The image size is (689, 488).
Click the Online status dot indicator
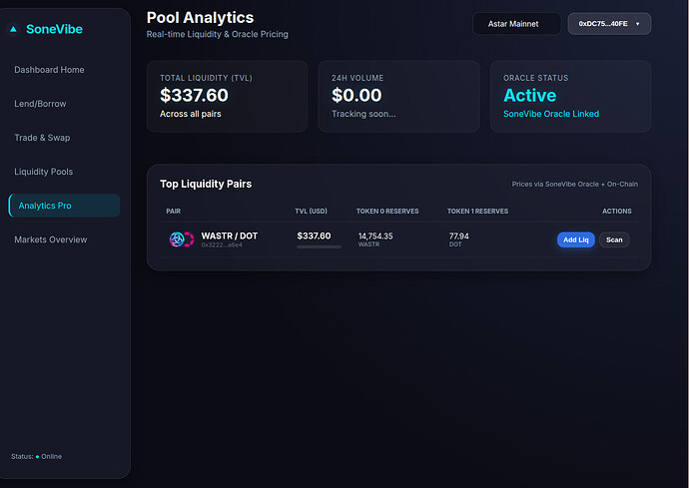point(37,457)
